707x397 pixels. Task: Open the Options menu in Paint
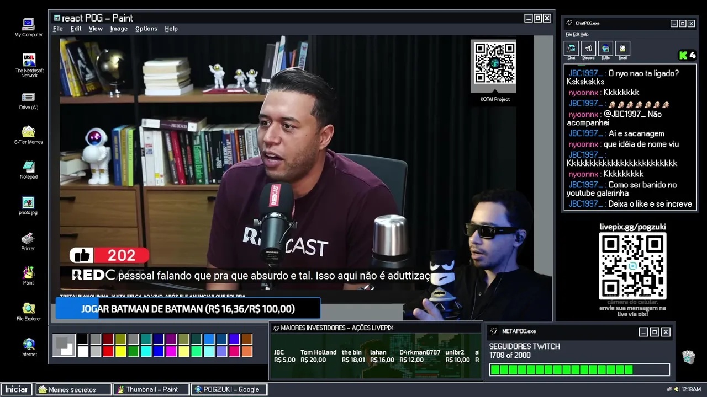coord(146,29)
